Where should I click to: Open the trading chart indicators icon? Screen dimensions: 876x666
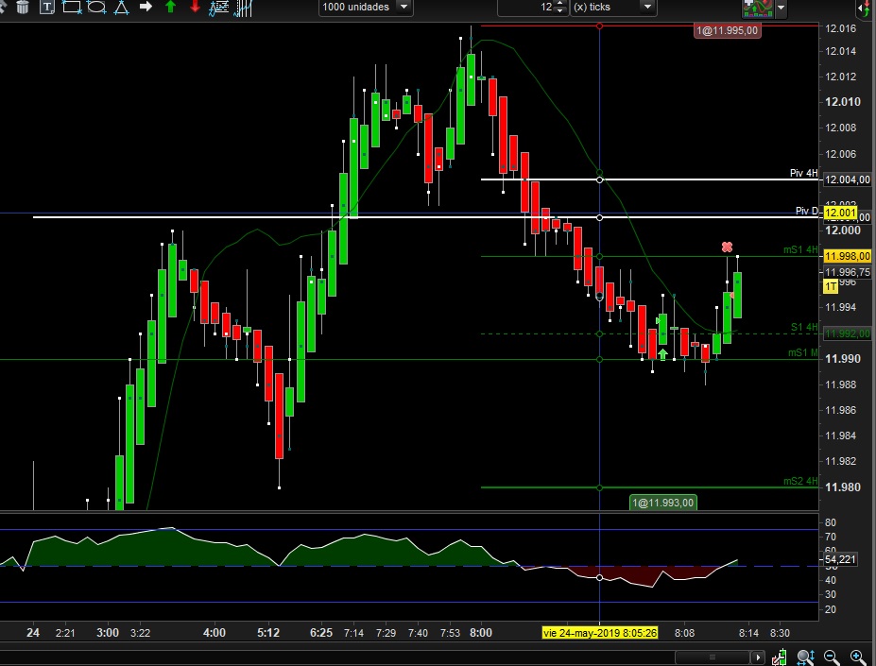pyautogui.click(x=757, y=8)
